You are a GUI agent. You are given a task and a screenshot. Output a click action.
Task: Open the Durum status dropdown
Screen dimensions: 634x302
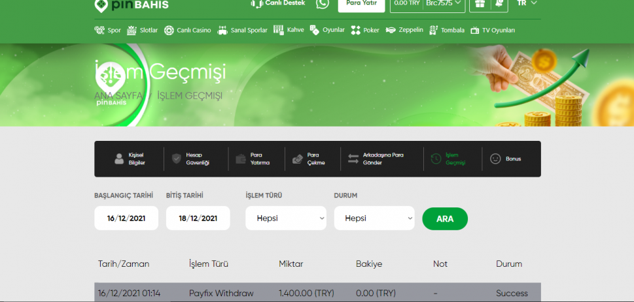coord(374,218)
